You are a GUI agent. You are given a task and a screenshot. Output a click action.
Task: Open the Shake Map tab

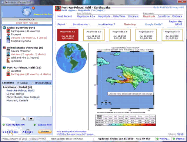tap(130, 24)
